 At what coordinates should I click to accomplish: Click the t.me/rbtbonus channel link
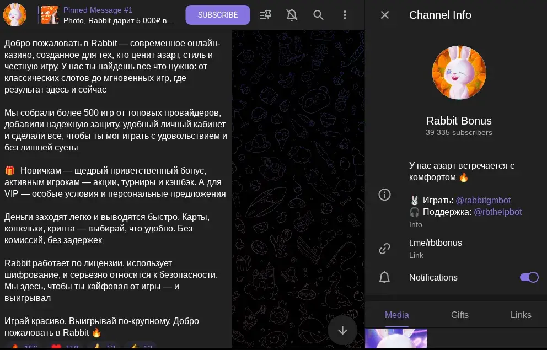(x=436, y=243)
